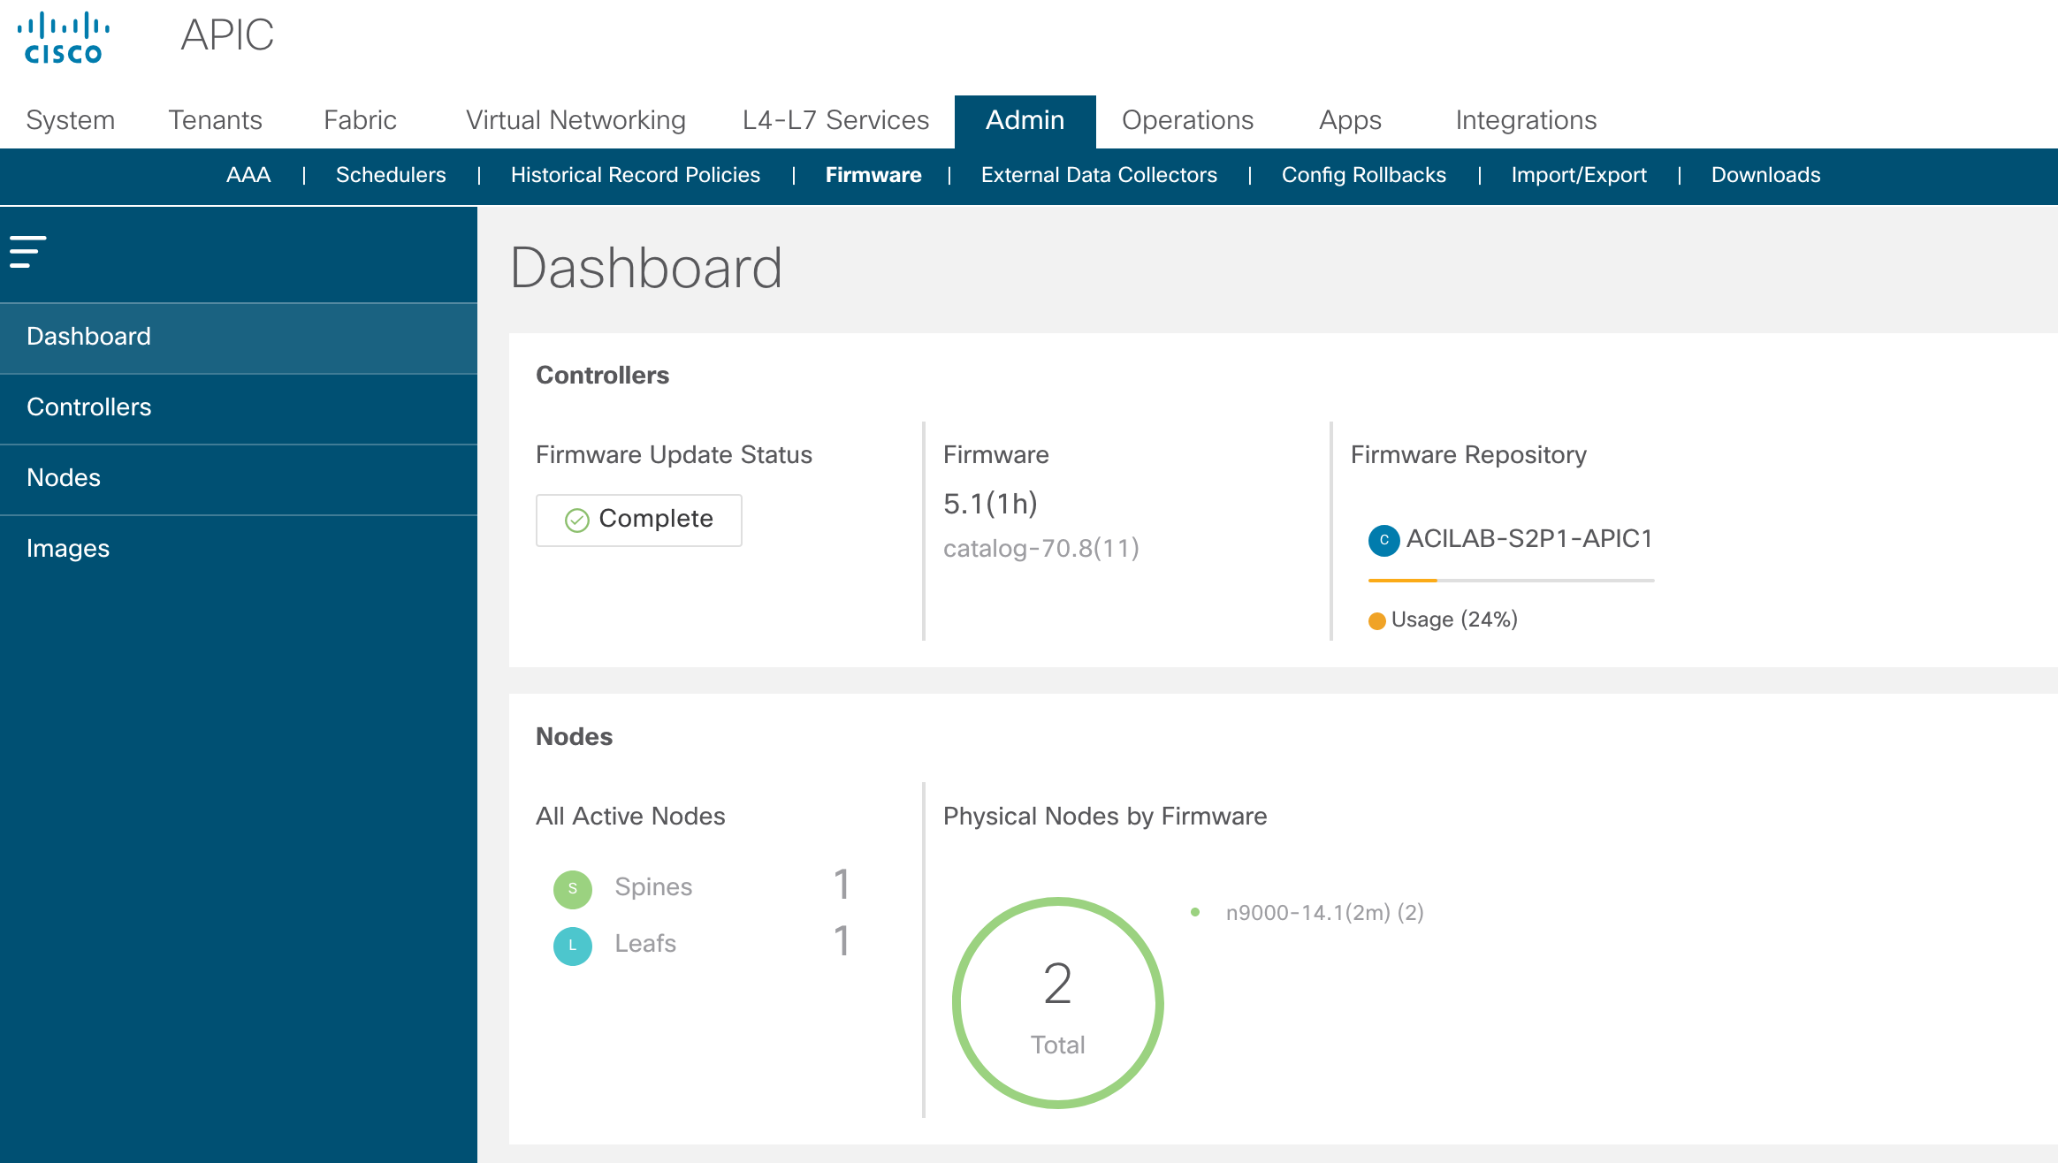Open Controllers in the sidebar
This screenshot has width=2058, height=1163.
tap(239, 407)
